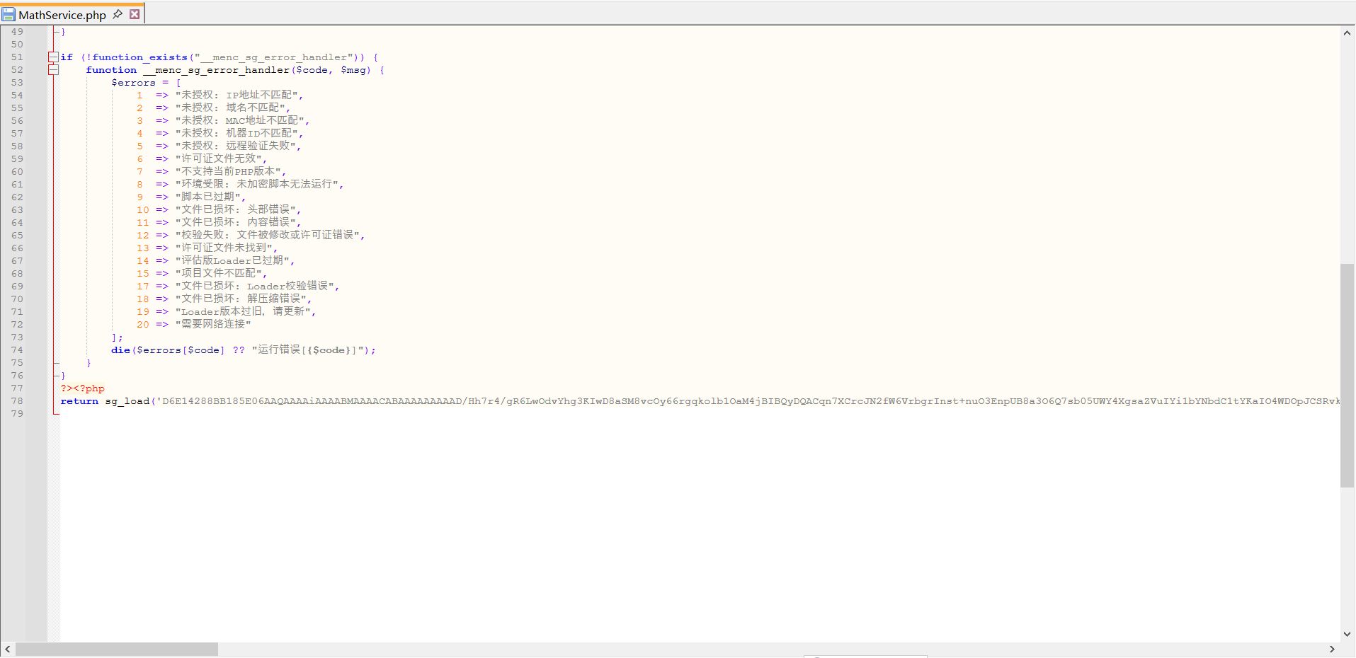The width and height of the screenshot is (1356, 658).
Task: Grab the horizontal scrollbar thumb
Action: click(x=117, y=649)
